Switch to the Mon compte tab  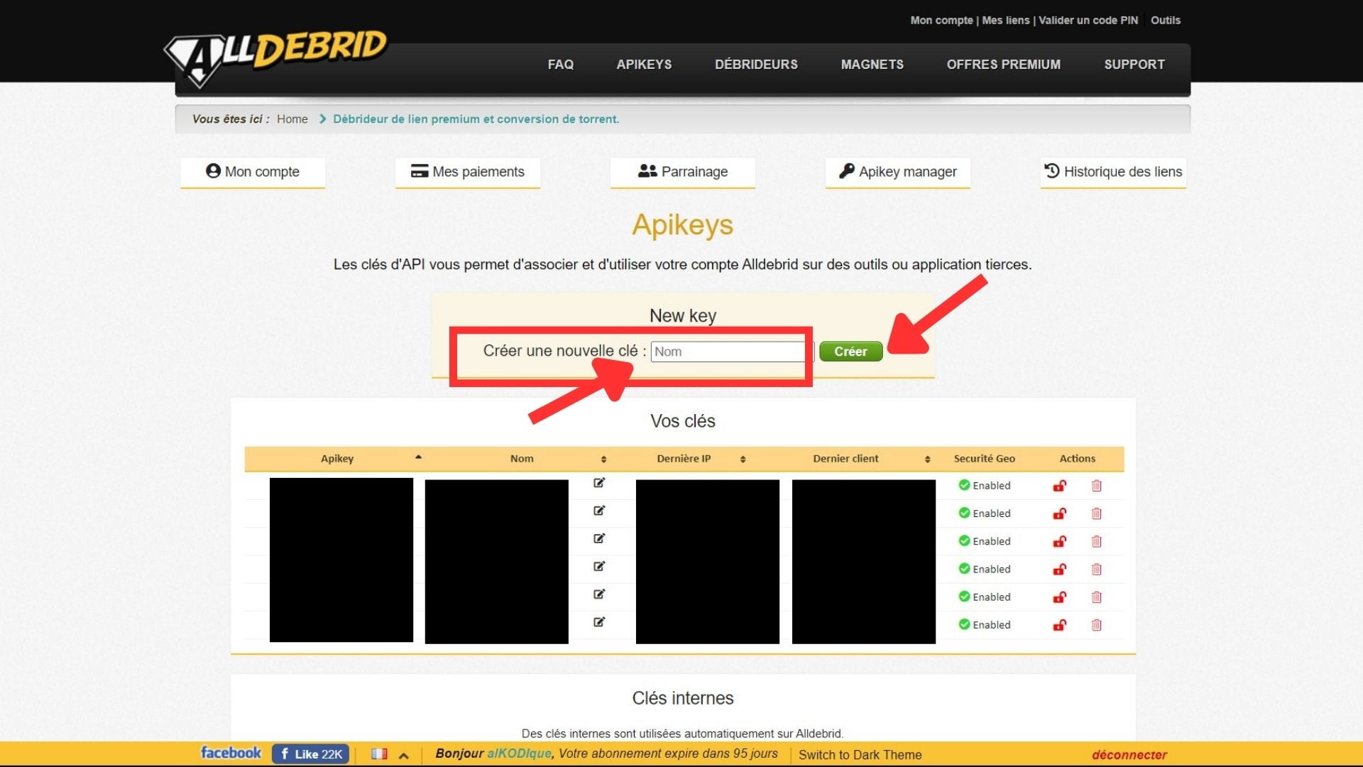coord(252,171)
